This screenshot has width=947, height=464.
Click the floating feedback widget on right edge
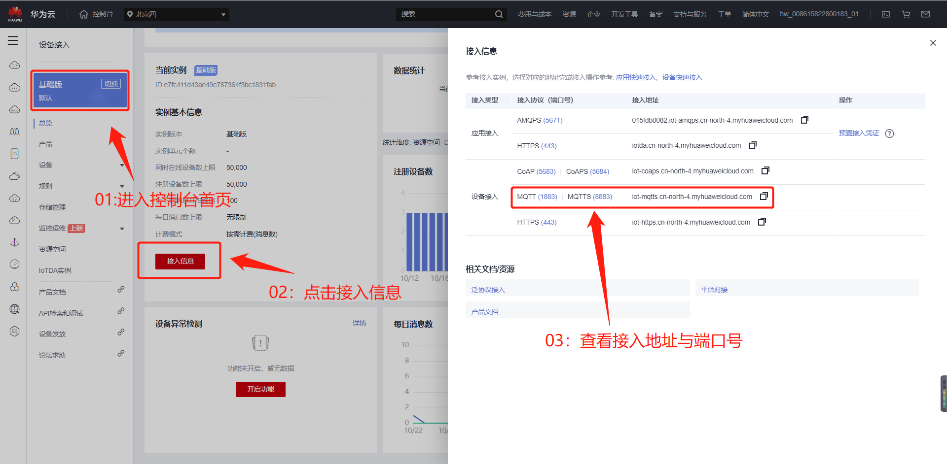[943, 394]
